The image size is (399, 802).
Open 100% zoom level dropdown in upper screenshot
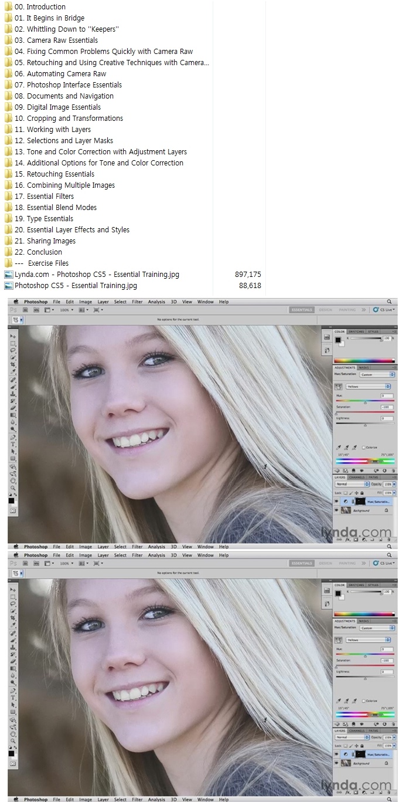point(67,310)
